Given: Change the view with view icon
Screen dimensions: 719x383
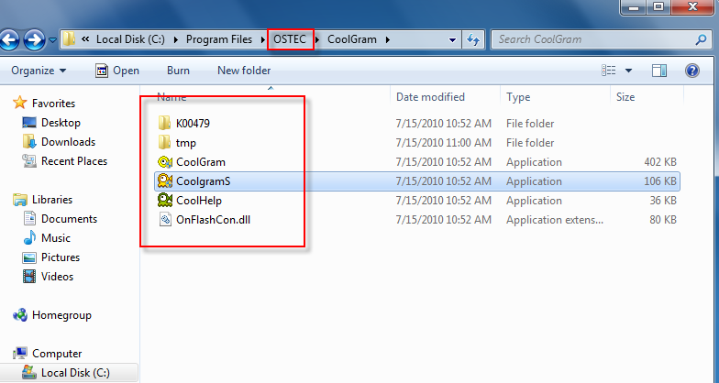Looking at the screenshot, I should [609, 71].
